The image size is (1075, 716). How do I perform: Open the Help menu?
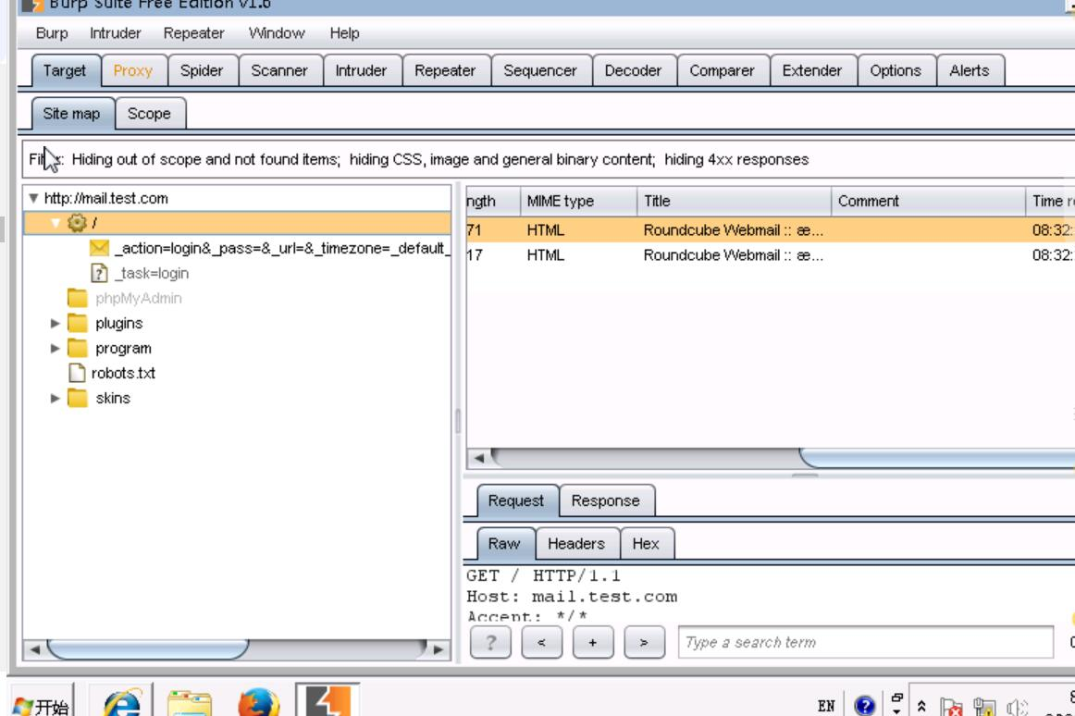pyautogui.click(x=344, y=33)
